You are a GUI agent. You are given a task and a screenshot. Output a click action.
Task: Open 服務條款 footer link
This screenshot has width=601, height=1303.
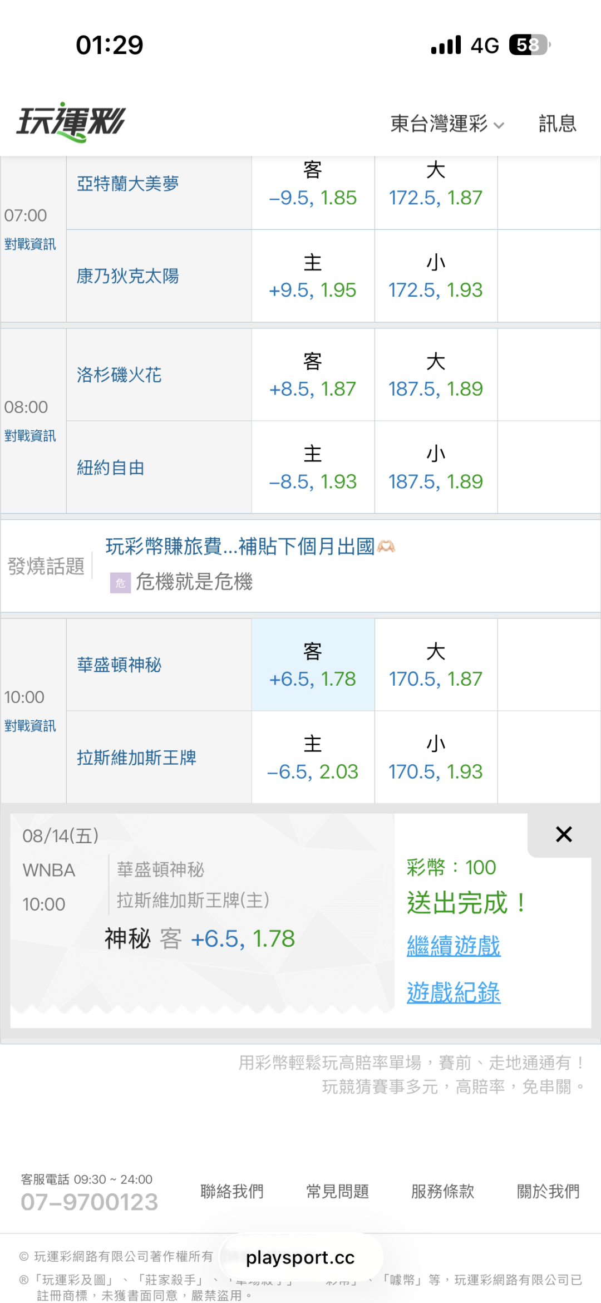click(x=442, y=1191)
